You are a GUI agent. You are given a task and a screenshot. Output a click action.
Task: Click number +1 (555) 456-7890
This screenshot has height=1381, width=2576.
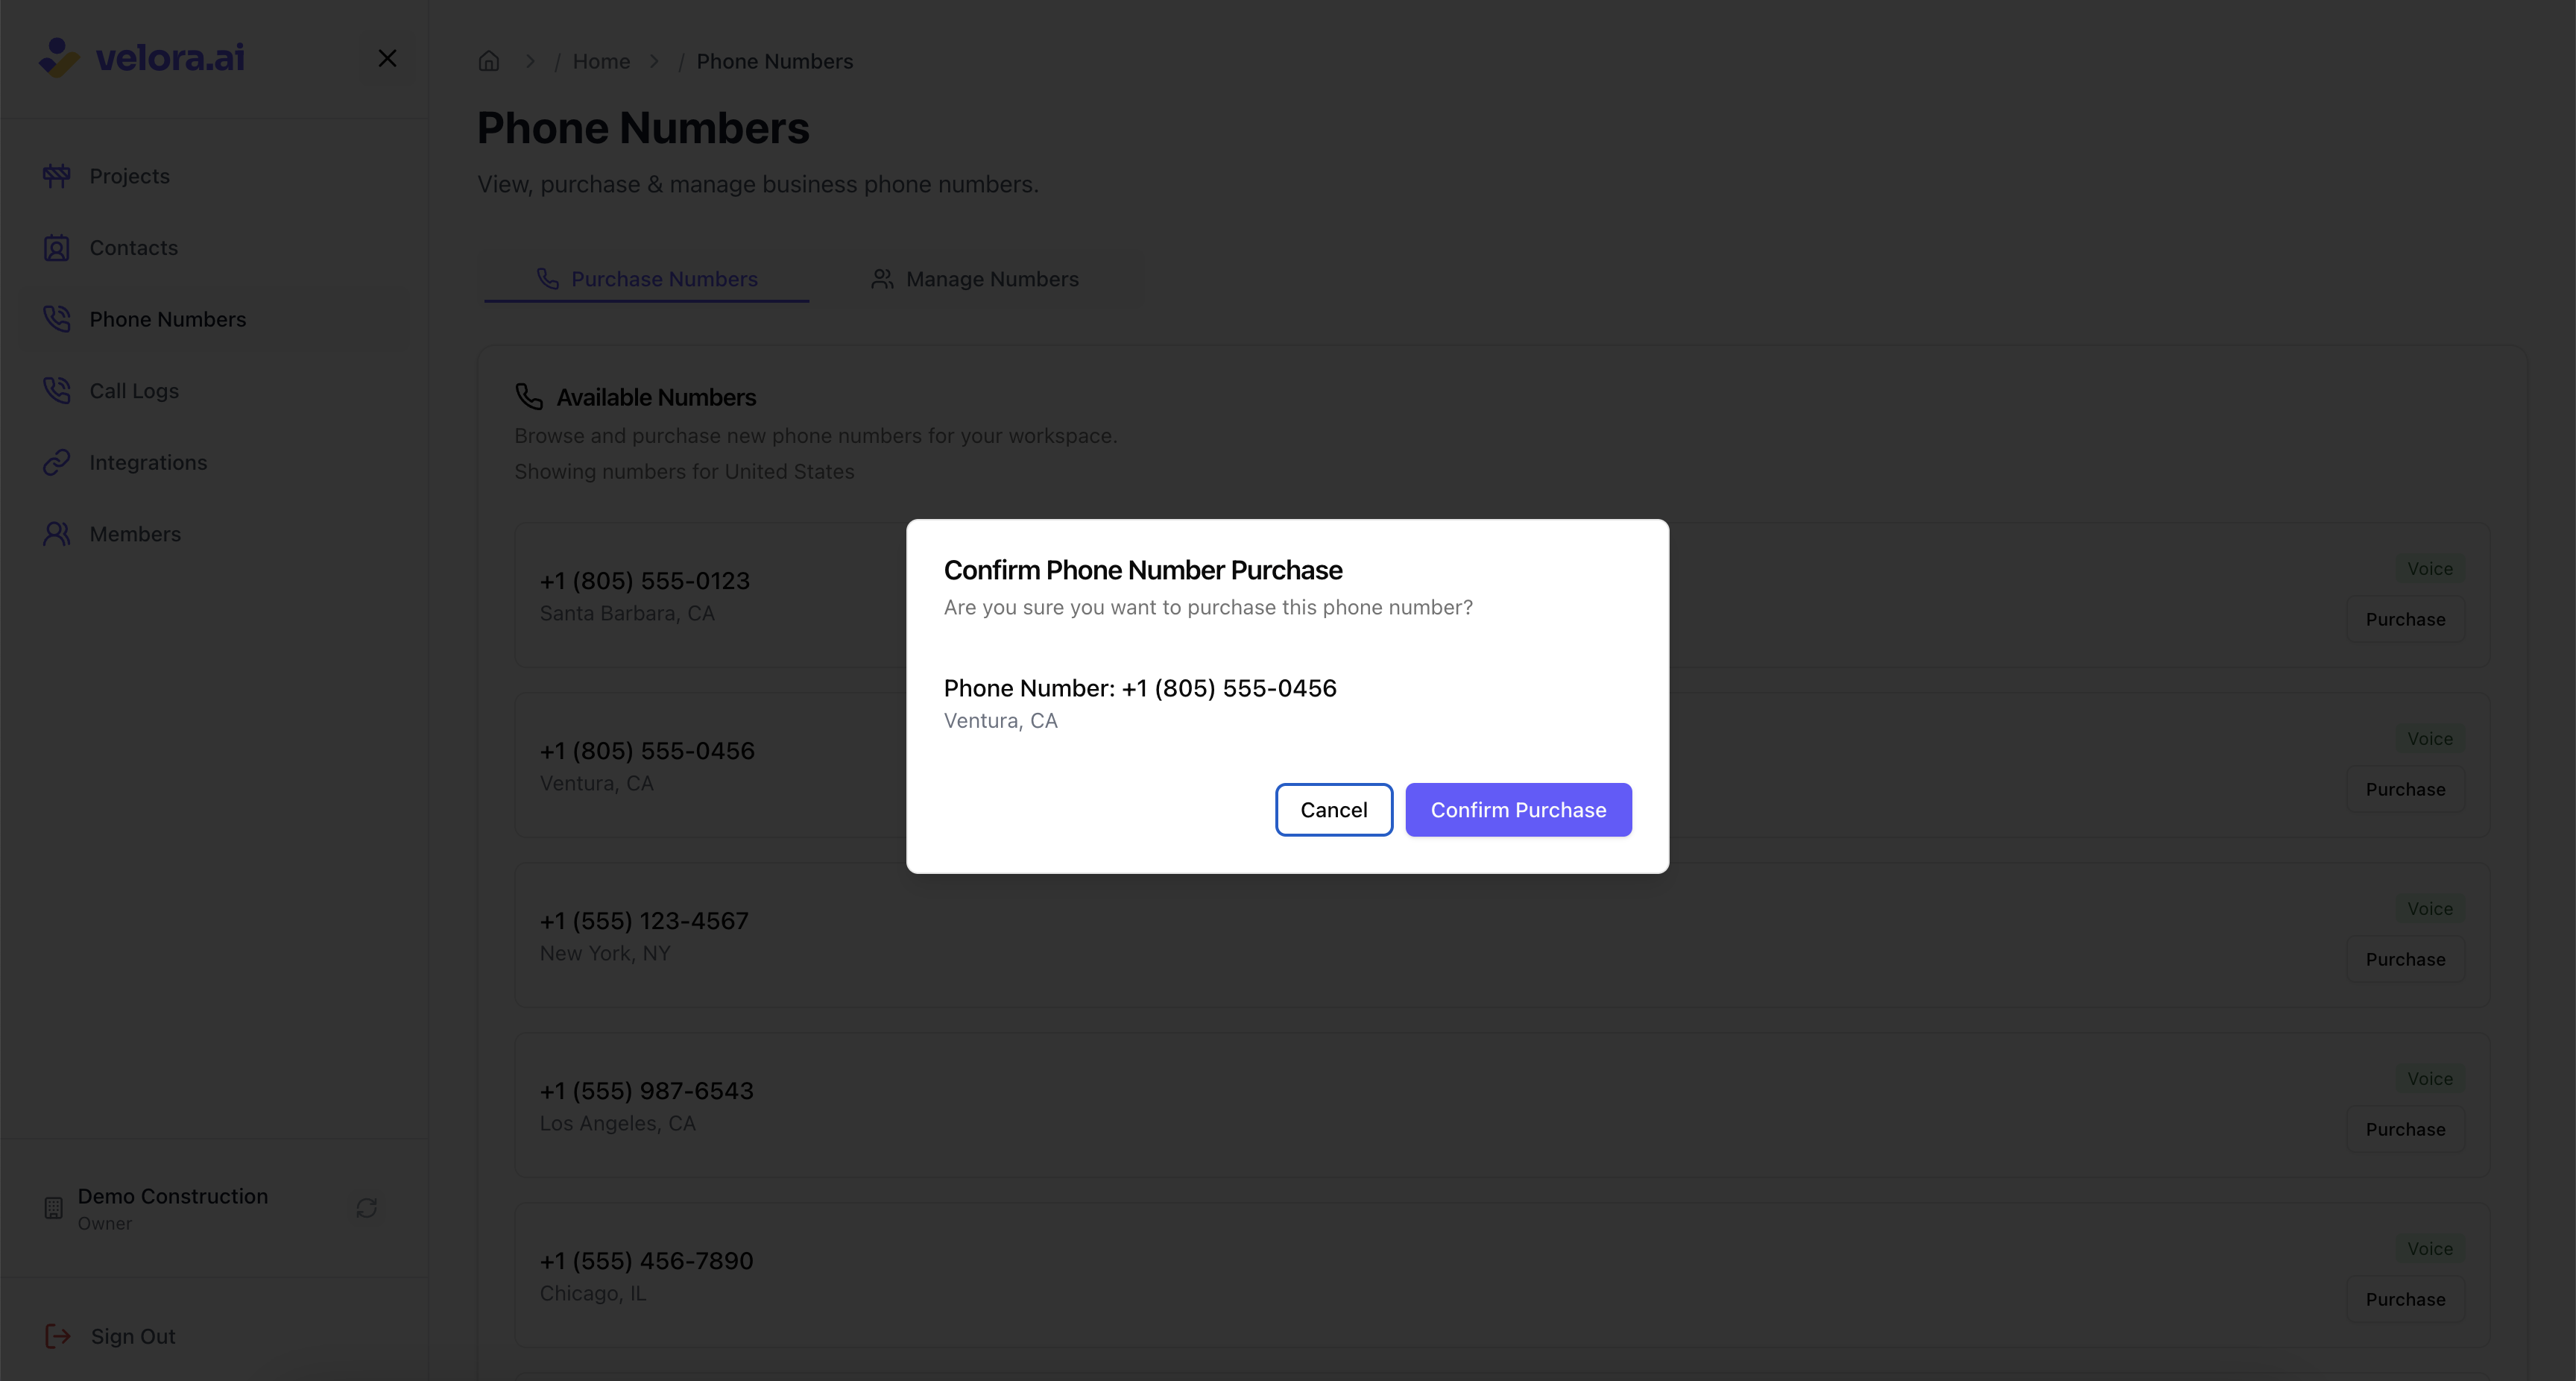click(647, 1262)
